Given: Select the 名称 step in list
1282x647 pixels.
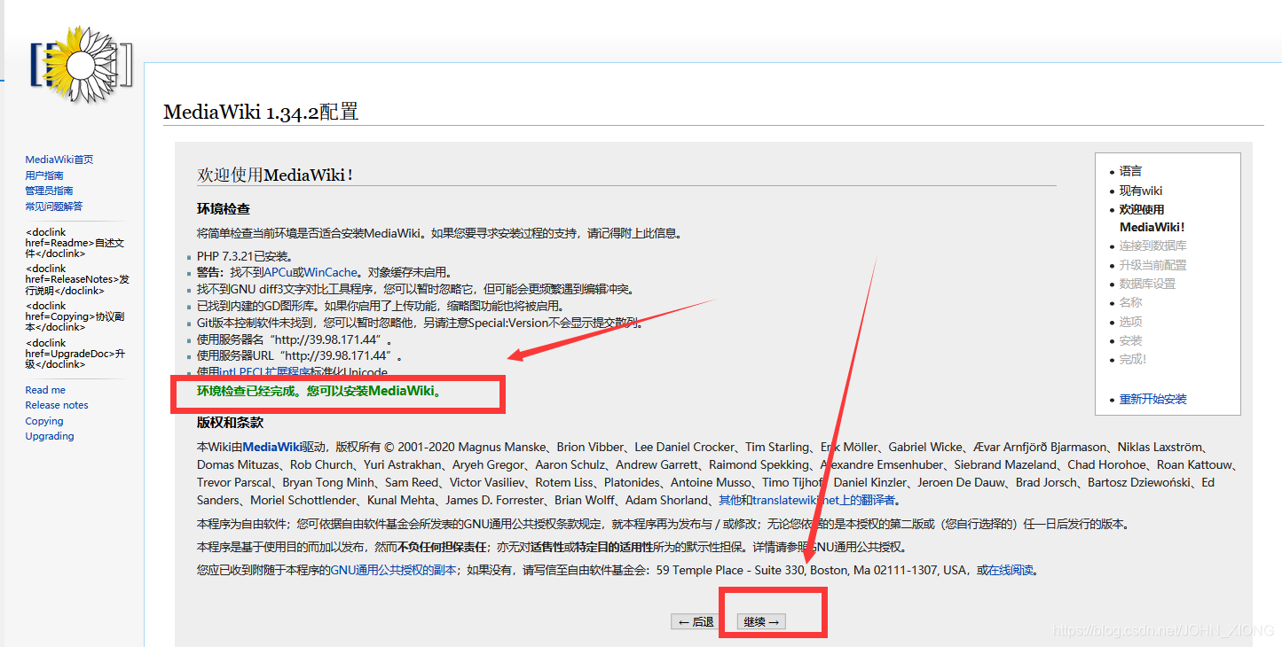Looking at the screenshot, I should tap(1130, 303).
